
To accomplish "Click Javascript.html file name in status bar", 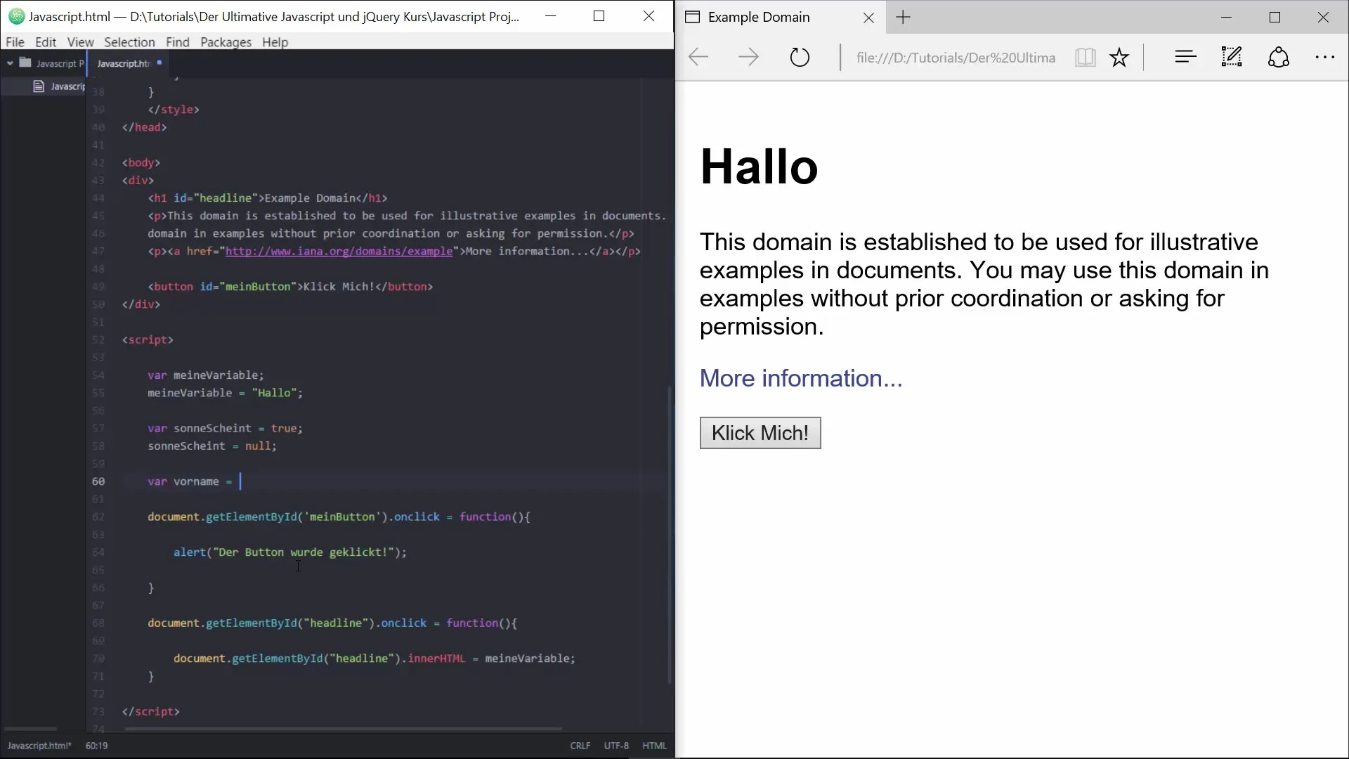I will [x=39, y=746].
